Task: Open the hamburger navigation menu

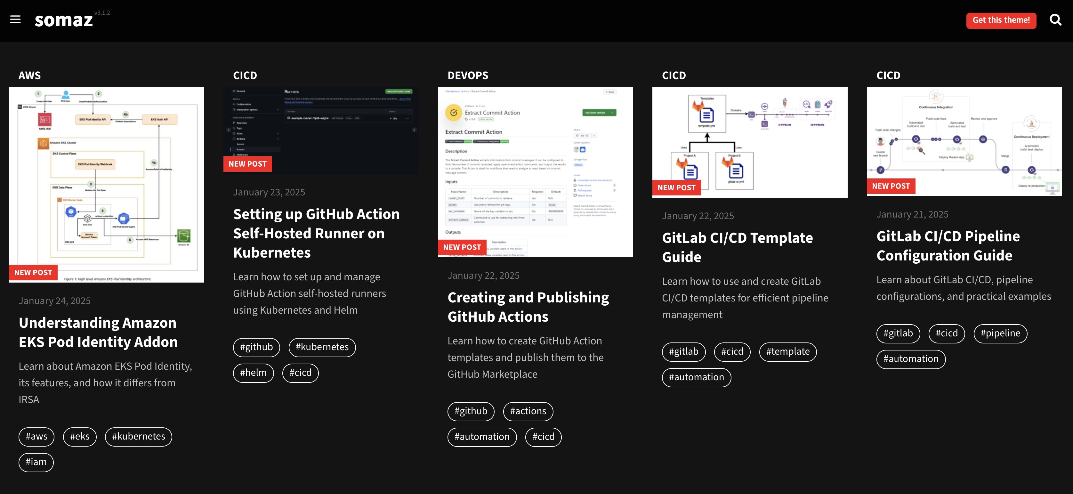Action: tap(15, 20)
